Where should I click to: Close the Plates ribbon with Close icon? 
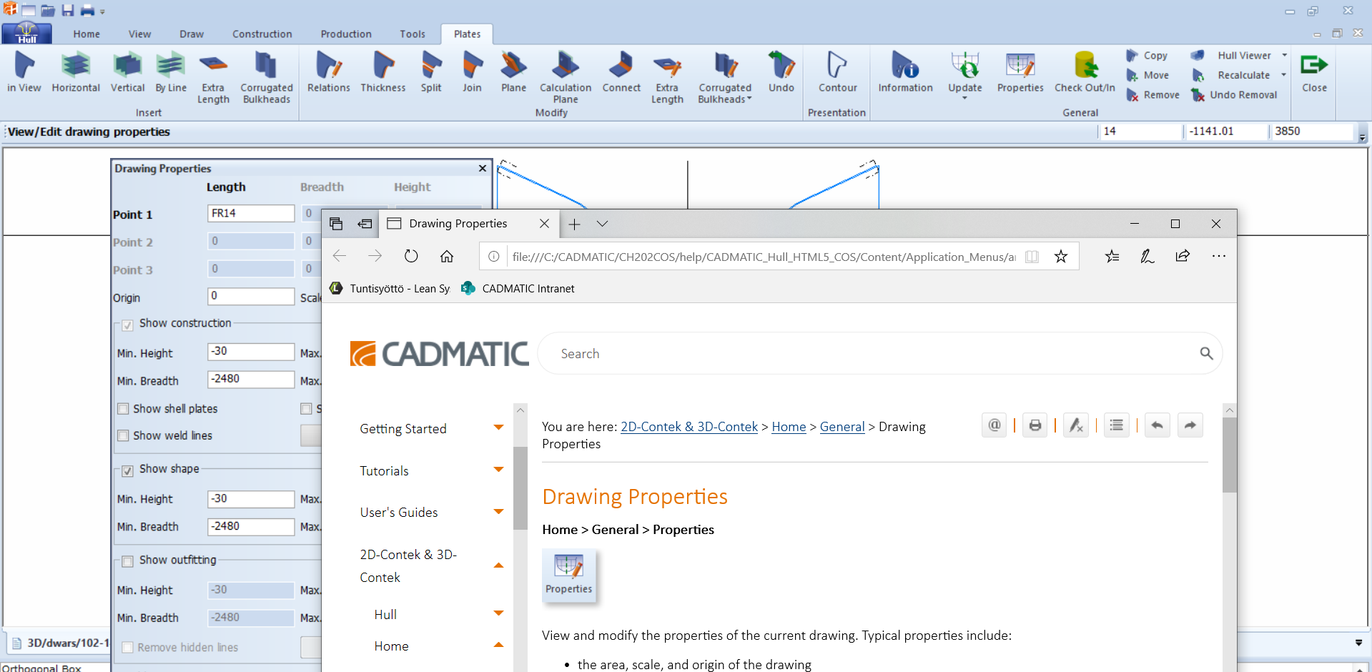pos(1314,71)
